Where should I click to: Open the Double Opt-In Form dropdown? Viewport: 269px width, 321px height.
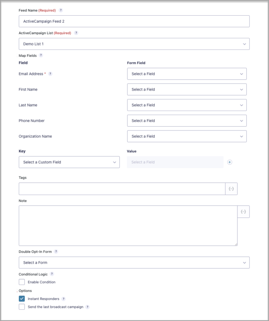coord(134,262)
